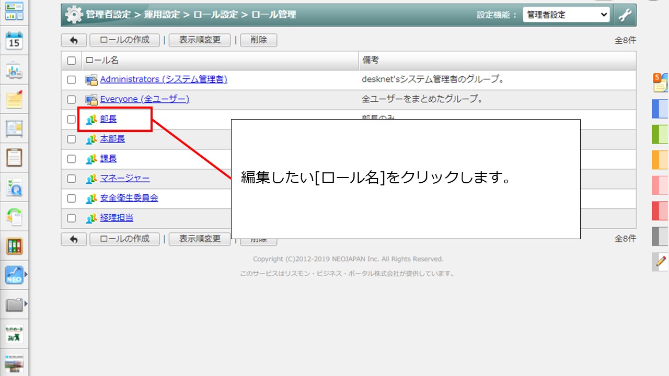
Task: Toggle the select-all checkbox in table header
Action: point(72,61)
